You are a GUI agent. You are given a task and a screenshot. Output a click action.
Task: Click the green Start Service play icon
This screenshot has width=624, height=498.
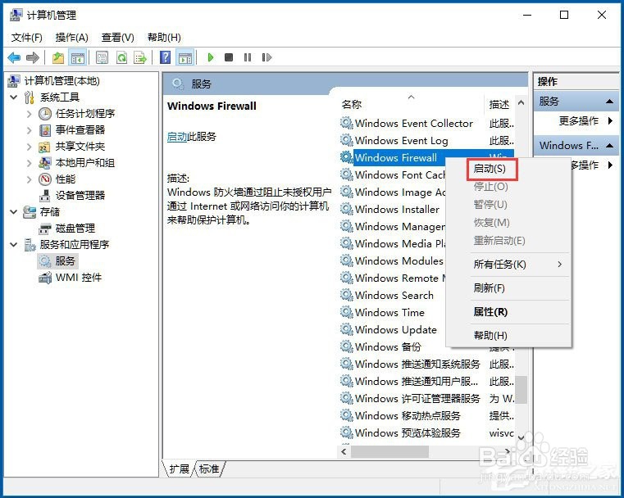(x=211, y=57)
